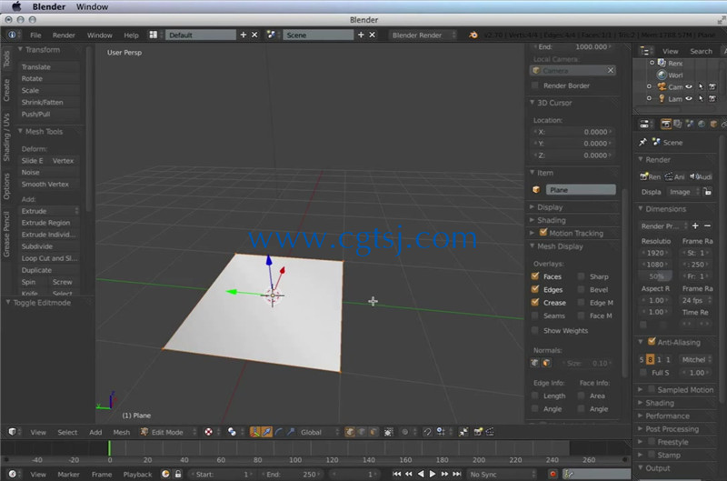Open the Render properties camera tab icon

click(x=666, y=124)
